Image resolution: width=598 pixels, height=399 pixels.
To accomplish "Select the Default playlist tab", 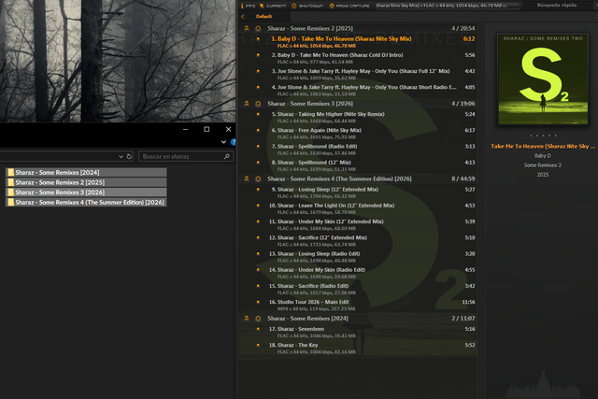I will tap(263, 17).
